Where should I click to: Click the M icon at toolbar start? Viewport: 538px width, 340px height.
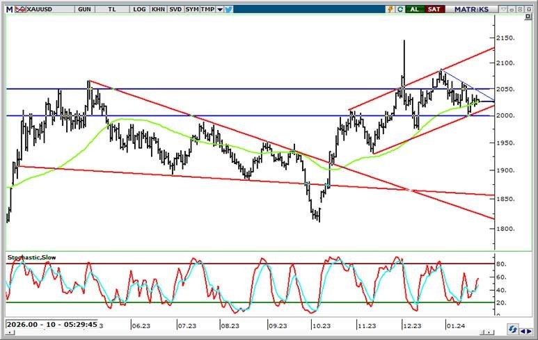[x=8, y=9]
